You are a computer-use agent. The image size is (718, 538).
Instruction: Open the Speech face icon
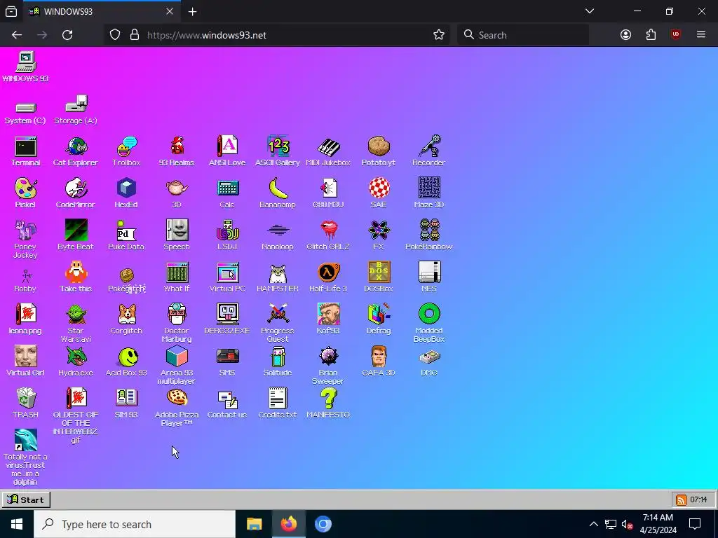click(x=177, y=235)
